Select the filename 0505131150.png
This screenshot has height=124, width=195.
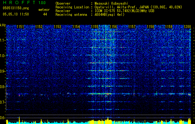[x=16, y=8]
